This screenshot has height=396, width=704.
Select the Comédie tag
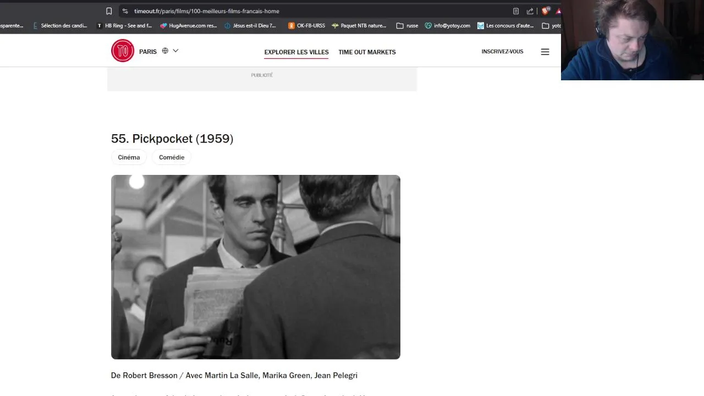[x=172, y=157]
